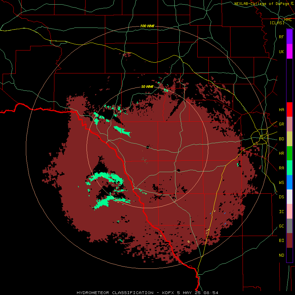The height and width of the screenshot is (295, 295).
Task: Select the "WS" legend label
Action: pyautogui.click(x=281, y=182)
